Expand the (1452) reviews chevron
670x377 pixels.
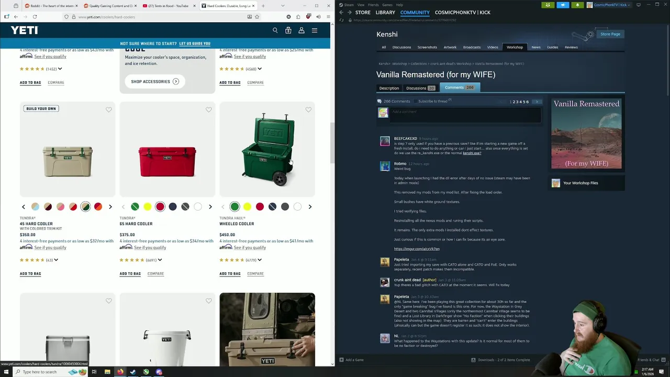point(60,69)
